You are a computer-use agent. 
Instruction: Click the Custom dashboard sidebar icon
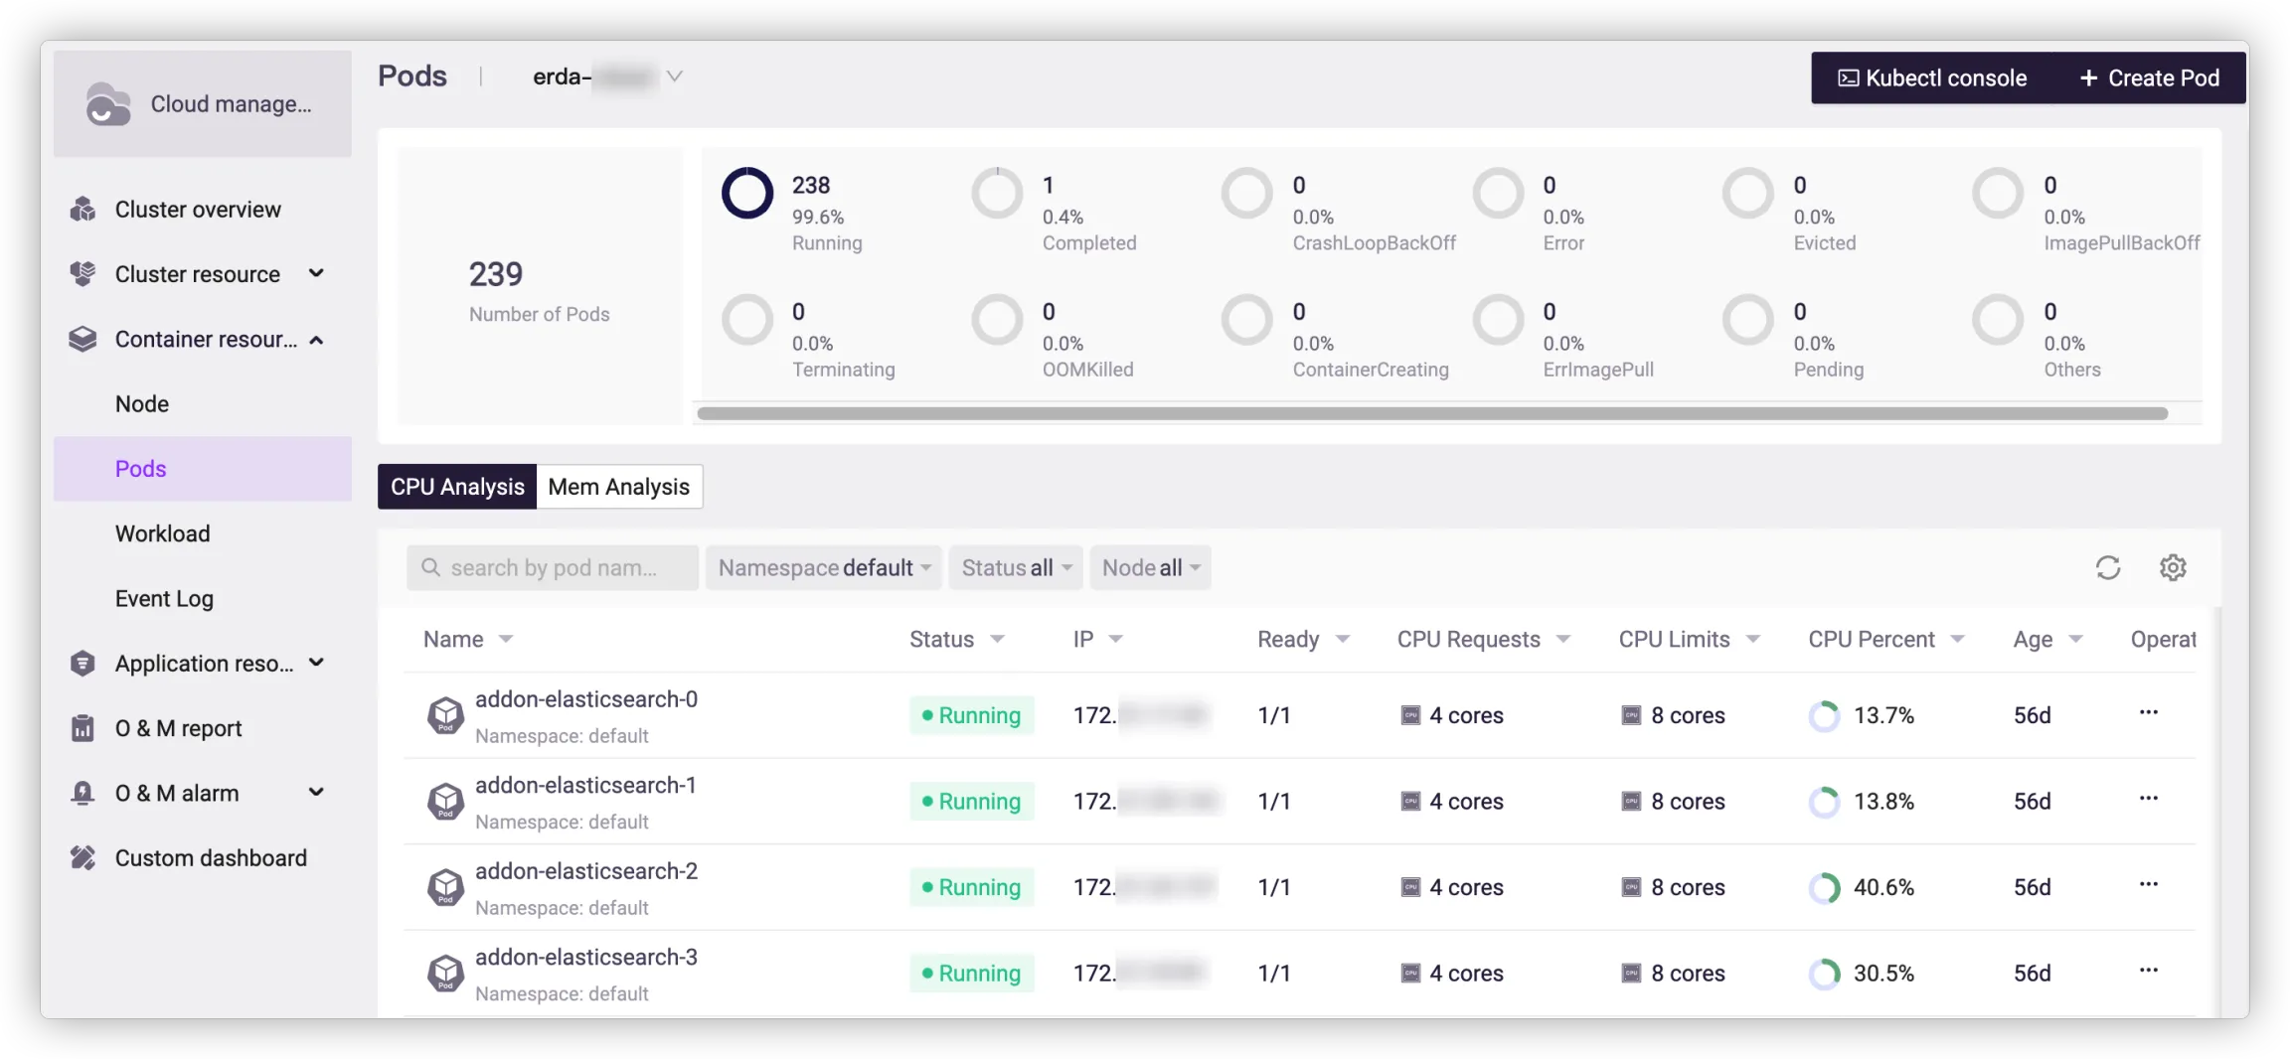click(83, 858)
